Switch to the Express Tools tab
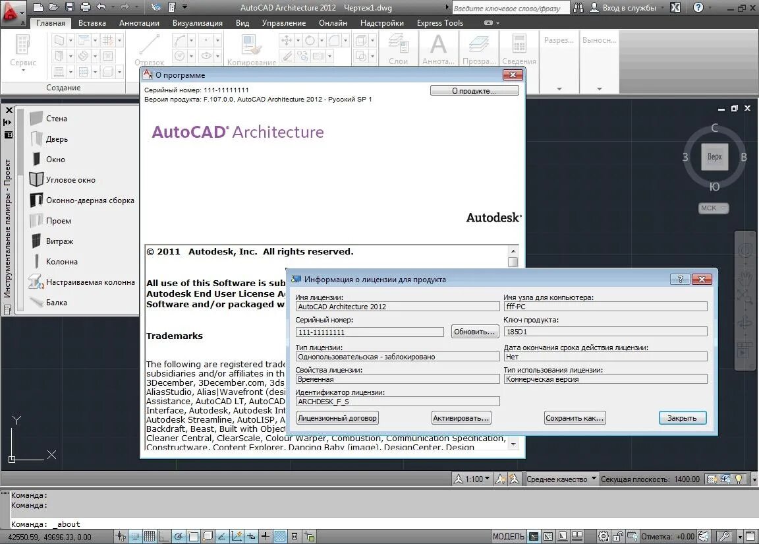Image resolution: width=759 pixels, height=544 pixels. [x=439, y=23]
